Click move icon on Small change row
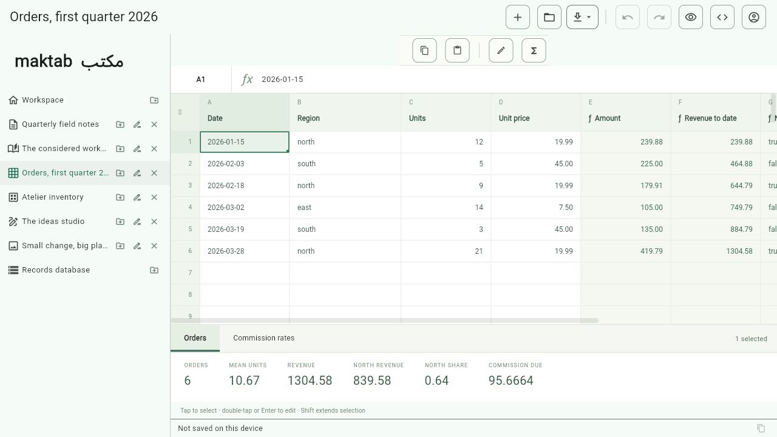This screenshot has width=777, height=437. coord(120,246)
